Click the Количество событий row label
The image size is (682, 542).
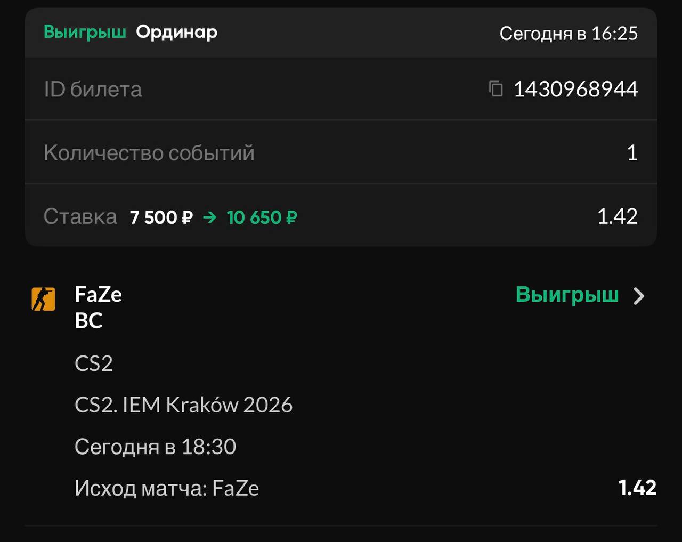click(149, 153)
